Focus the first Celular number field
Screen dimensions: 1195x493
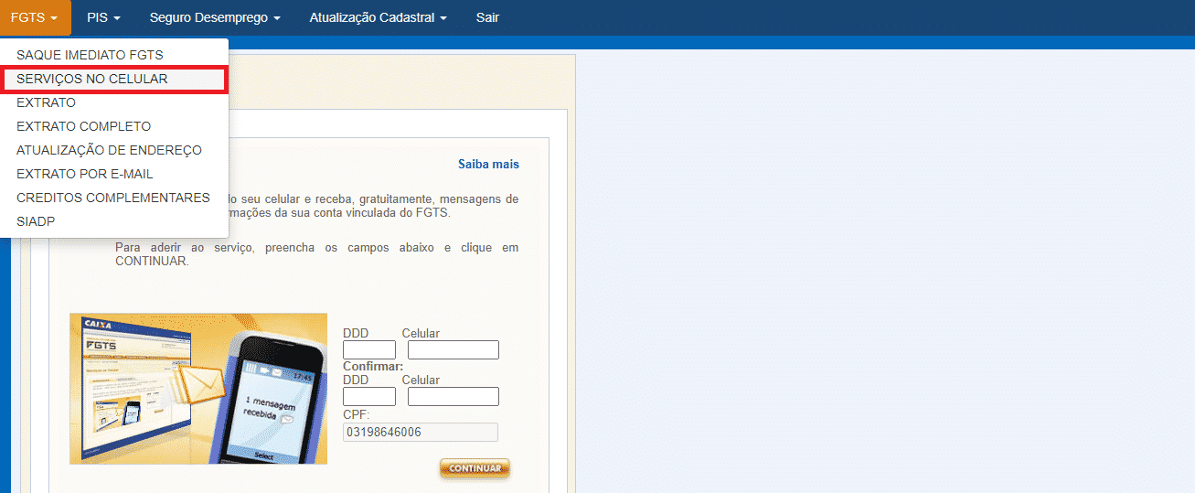(453, 349)
